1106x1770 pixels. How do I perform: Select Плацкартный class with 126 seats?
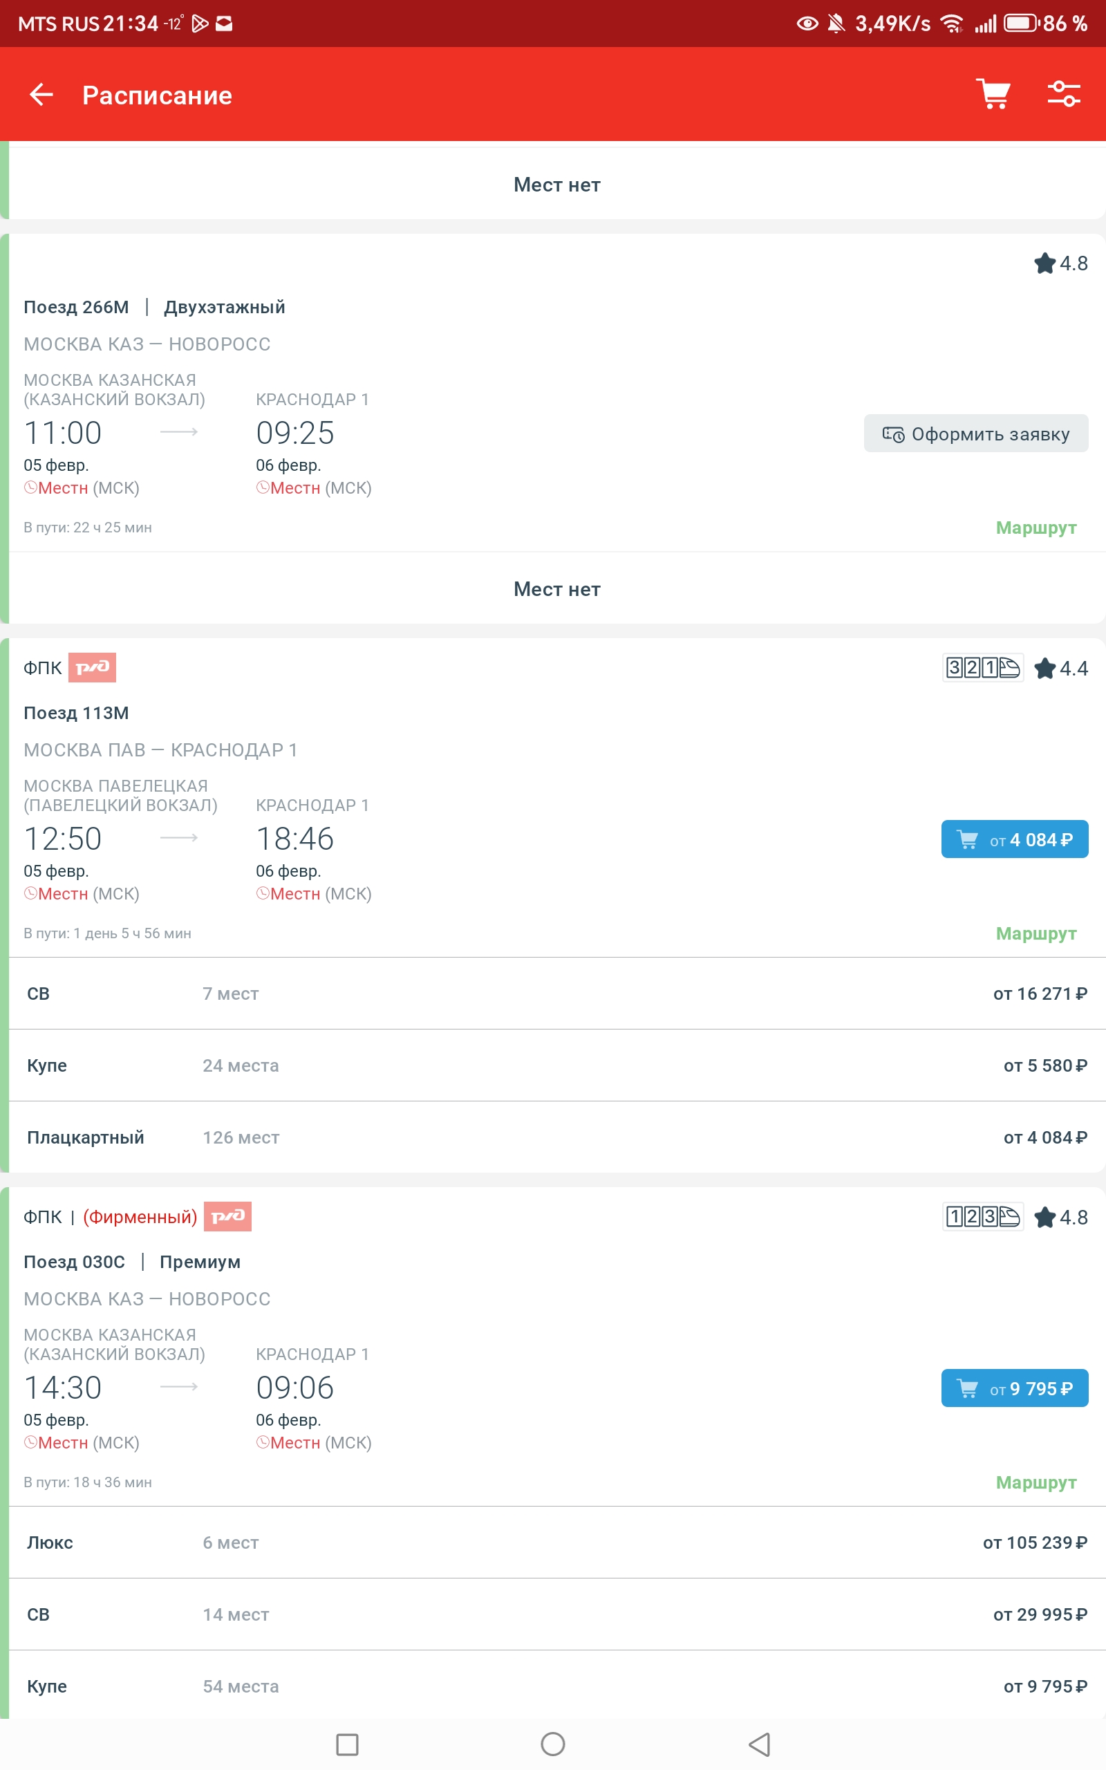tap(556, 1137)
